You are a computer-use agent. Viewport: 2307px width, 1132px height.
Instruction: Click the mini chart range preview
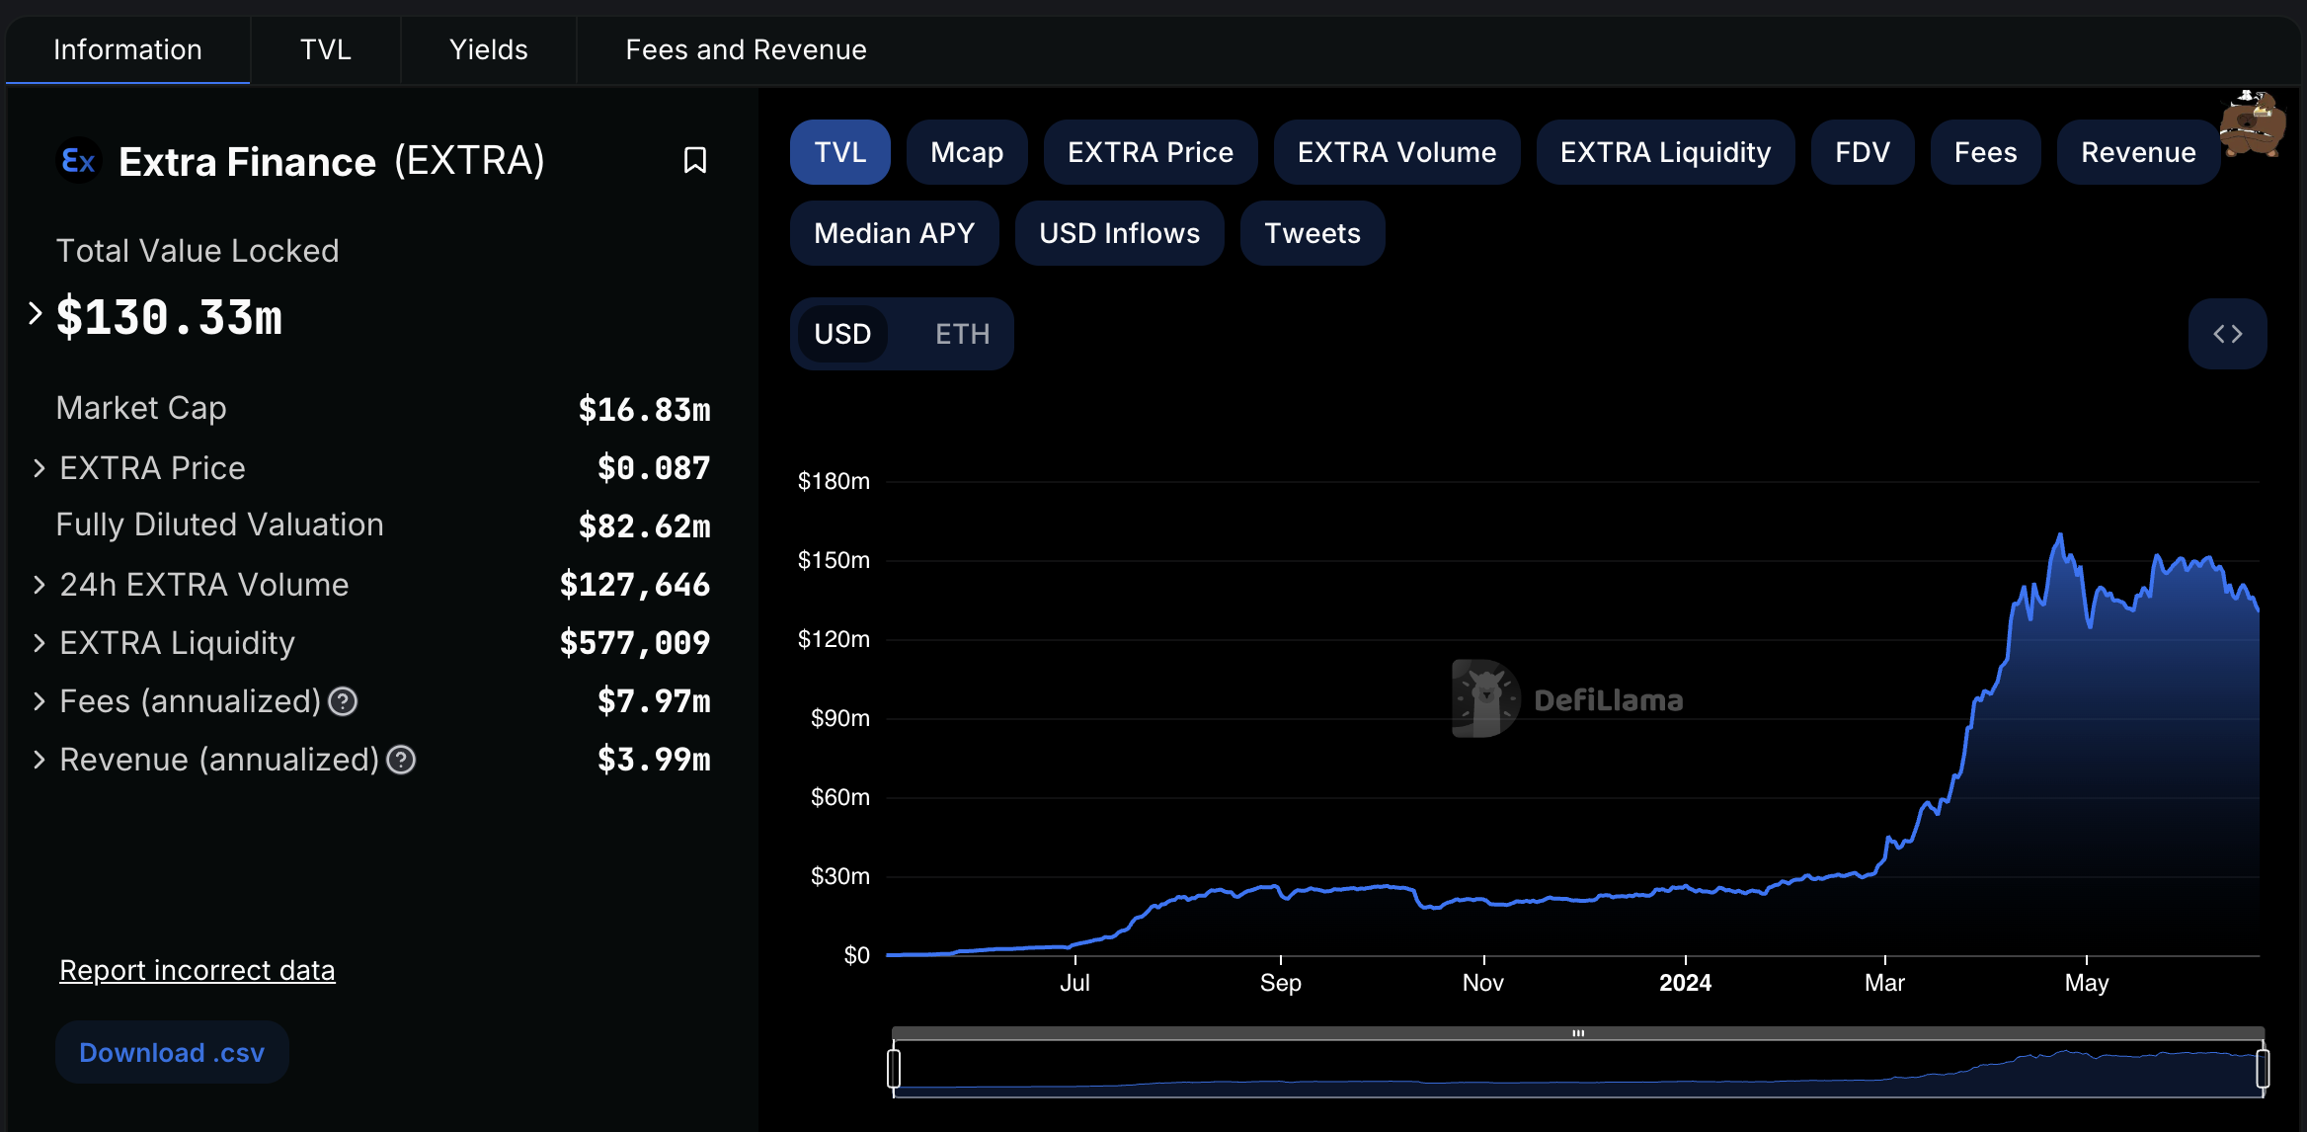(x=1578, y=1069)
